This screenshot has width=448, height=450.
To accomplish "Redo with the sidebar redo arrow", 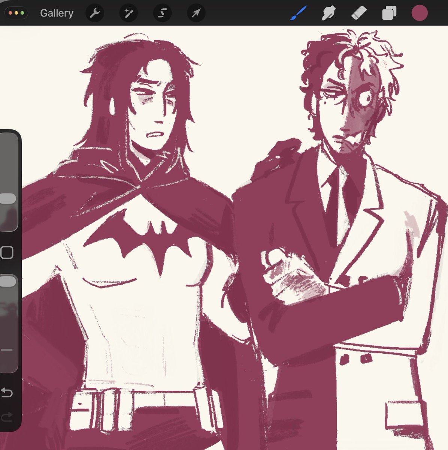I will click(x=7, y=417).
